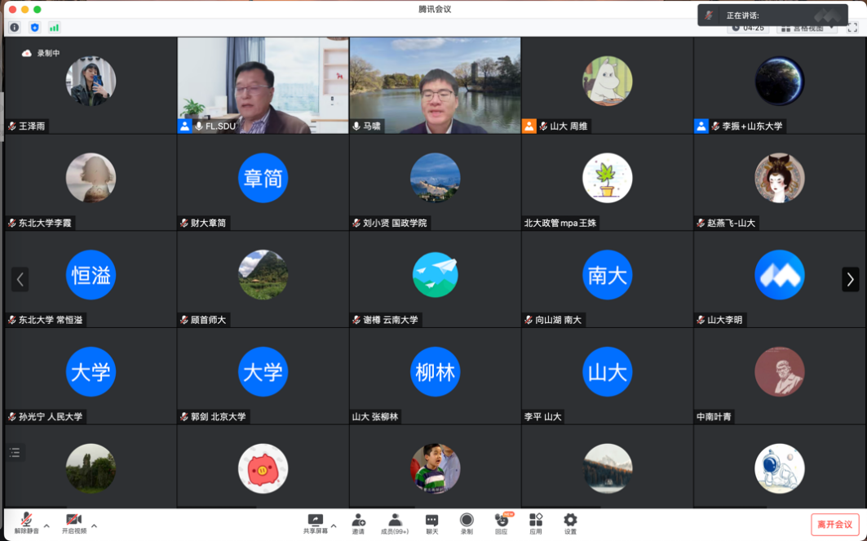Turn on camera with 开启视频 button

[x=73, y=522]
